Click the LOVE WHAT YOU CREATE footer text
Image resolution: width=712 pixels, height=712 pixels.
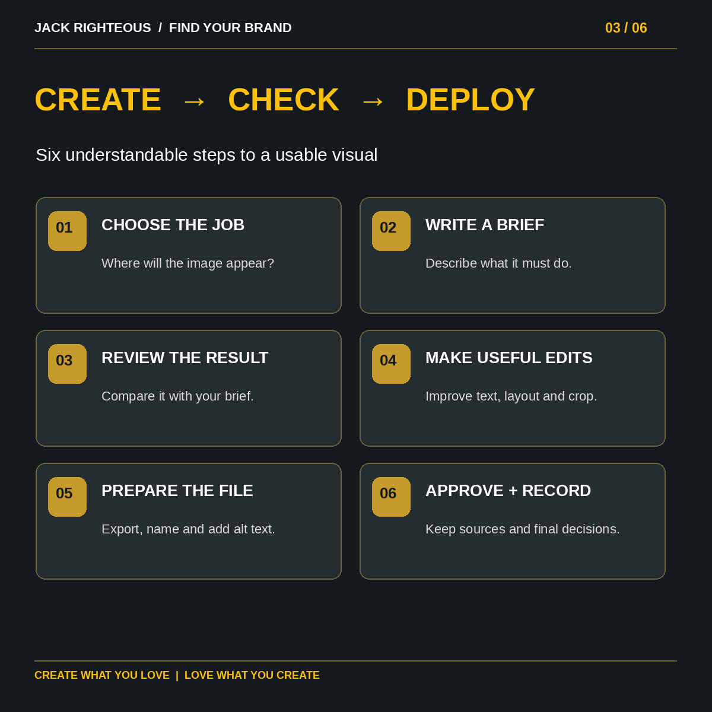point(252,675)
